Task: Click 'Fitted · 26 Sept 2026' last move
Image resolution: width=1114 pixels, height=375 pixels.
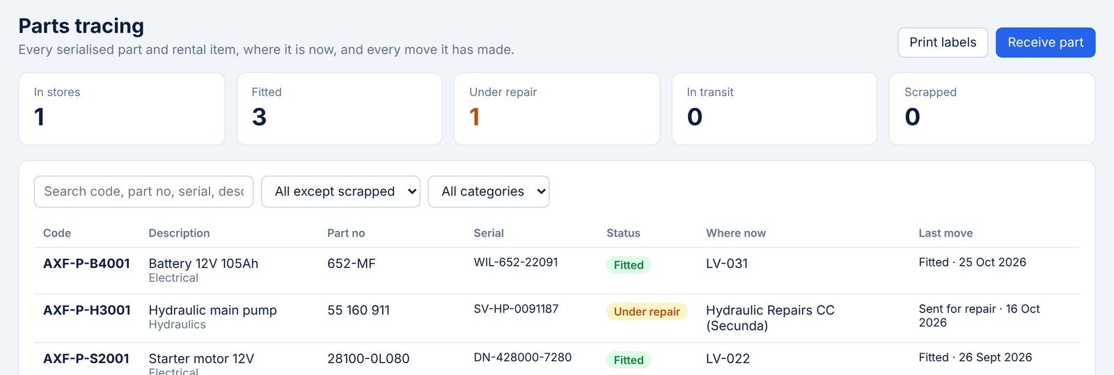Action: click(x=975, y=358)
